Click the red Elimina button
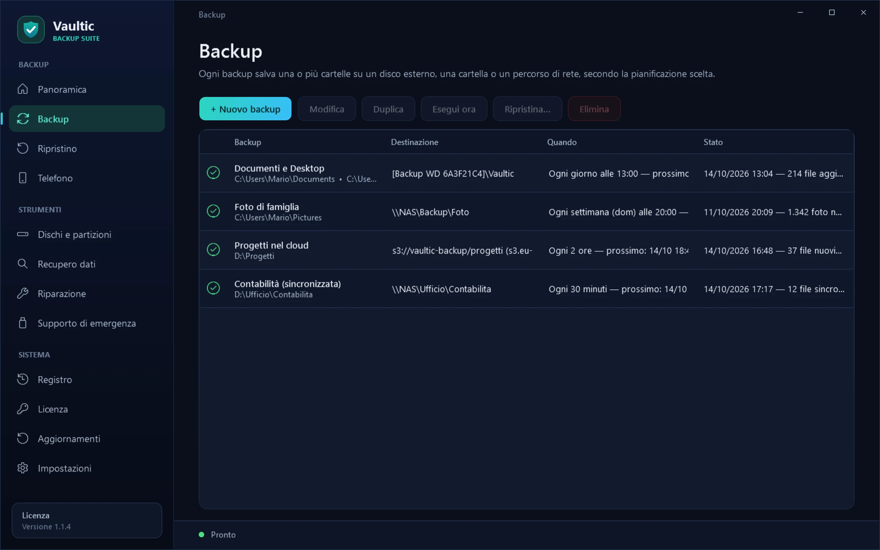This screenshot has width=880, height=550. coord(594,109)
